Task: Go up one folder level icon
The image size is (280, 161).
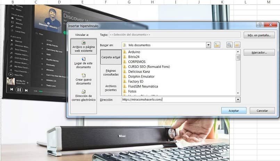Action: tap(217, 45)
